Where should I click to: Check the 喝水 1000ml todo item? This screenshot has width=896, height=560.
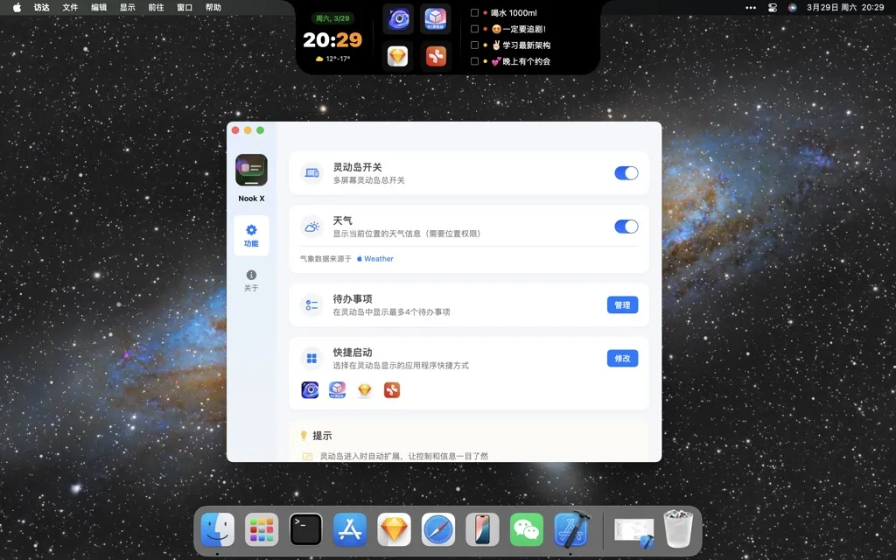474,13
